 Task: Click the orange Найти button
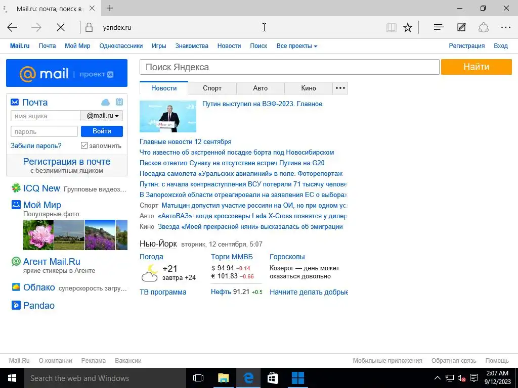(476, 67)
